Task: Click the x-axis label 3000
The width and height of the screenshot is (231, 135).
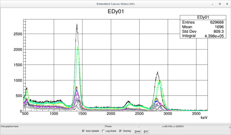Action: pos(168,114)
